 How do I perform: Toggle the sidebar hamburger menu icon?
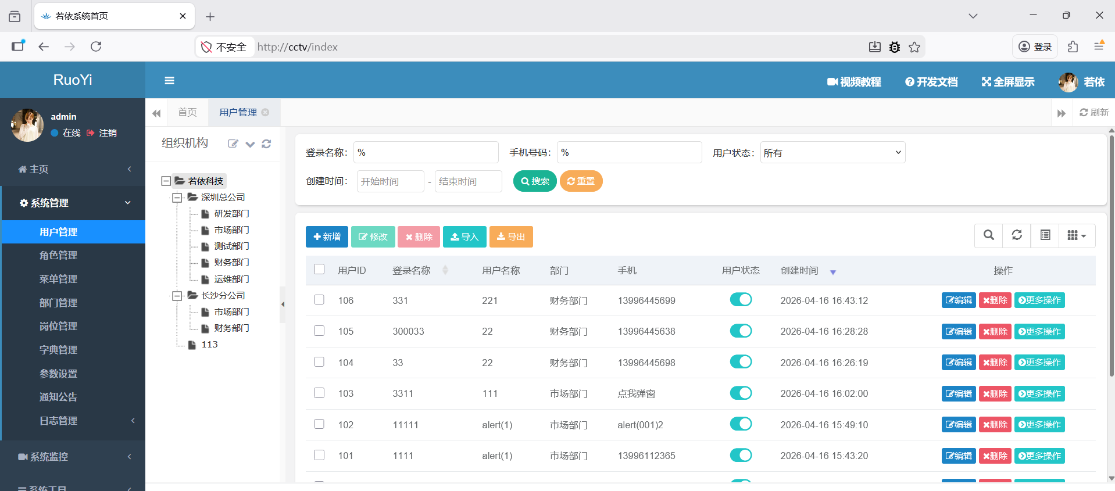169,81
